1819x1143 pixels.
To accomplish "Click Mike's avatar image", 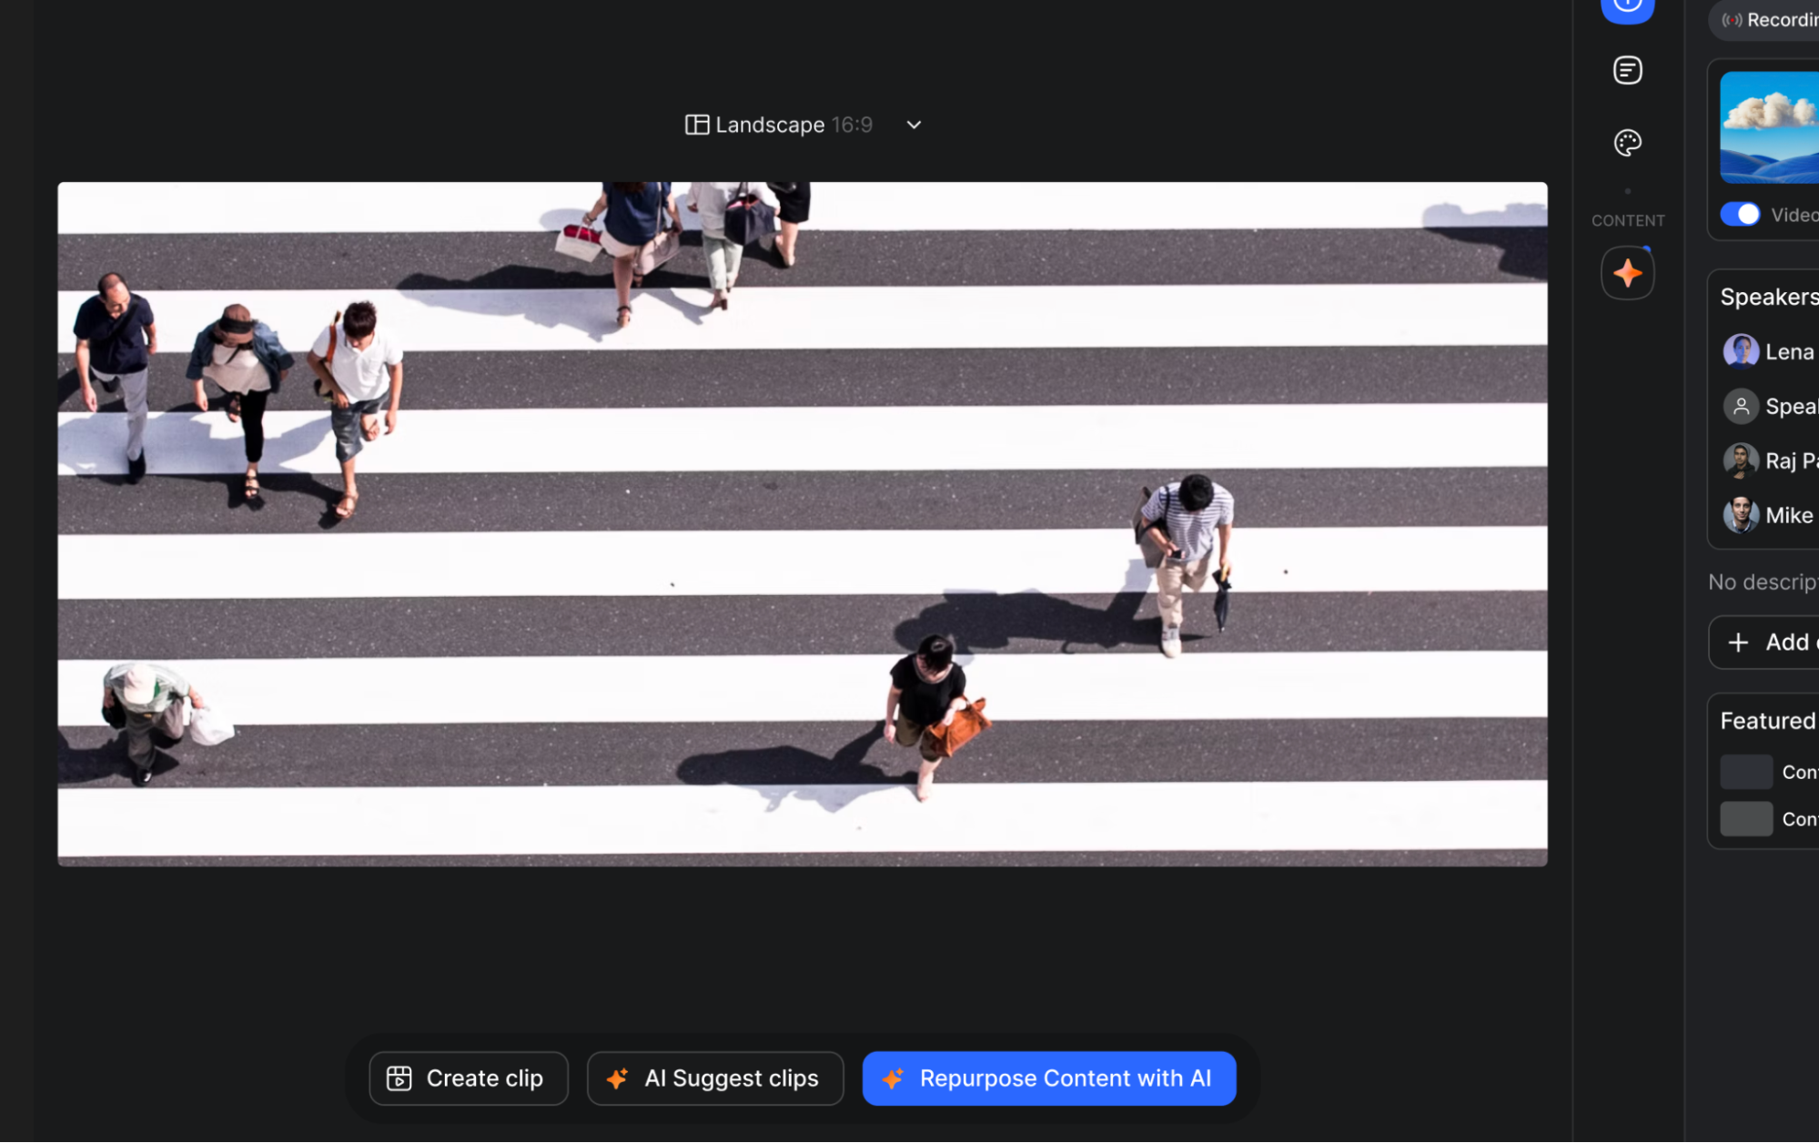I will click(x=1741, y=515).
